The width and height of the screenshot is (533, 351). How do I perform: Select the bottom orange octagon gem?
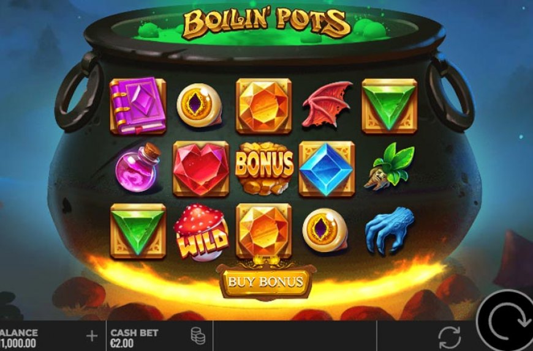coord(264,231)
